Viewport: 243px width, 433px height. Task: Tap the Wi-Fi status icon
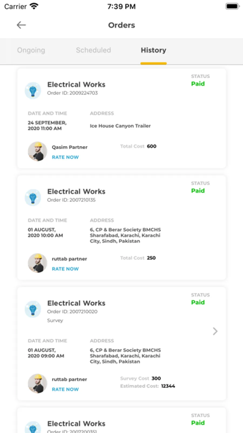click(34, 6)
